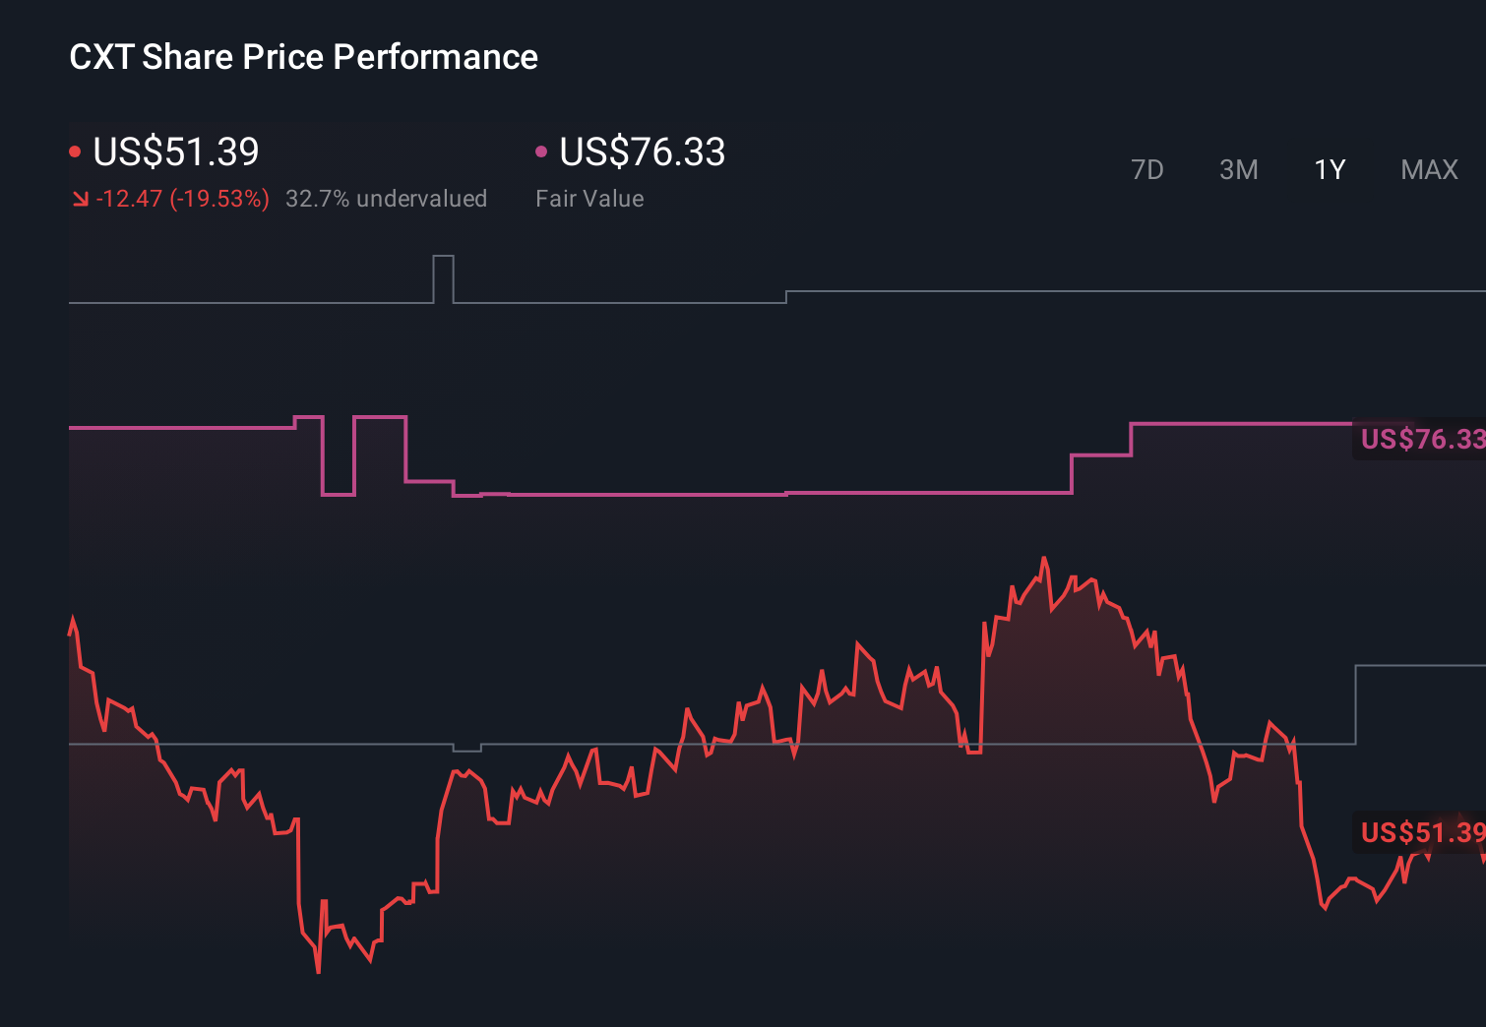Screen dimensions: 1486x1027
Task: Switch to the 3M time range
Action: pos(1238,169)
